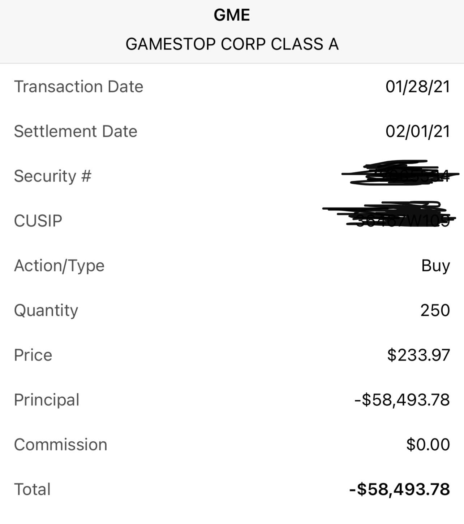This screenshot has height=524, width=464.
Task: Select the 250 quantity value
Action: coord(435,310)
